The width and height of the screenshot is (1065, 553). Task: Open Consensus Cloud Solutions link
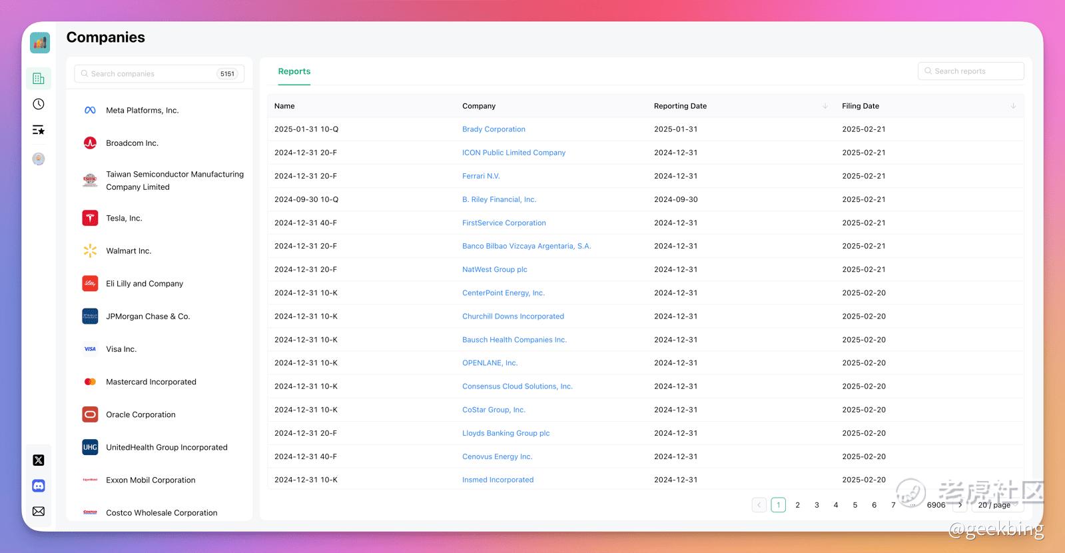517,386
